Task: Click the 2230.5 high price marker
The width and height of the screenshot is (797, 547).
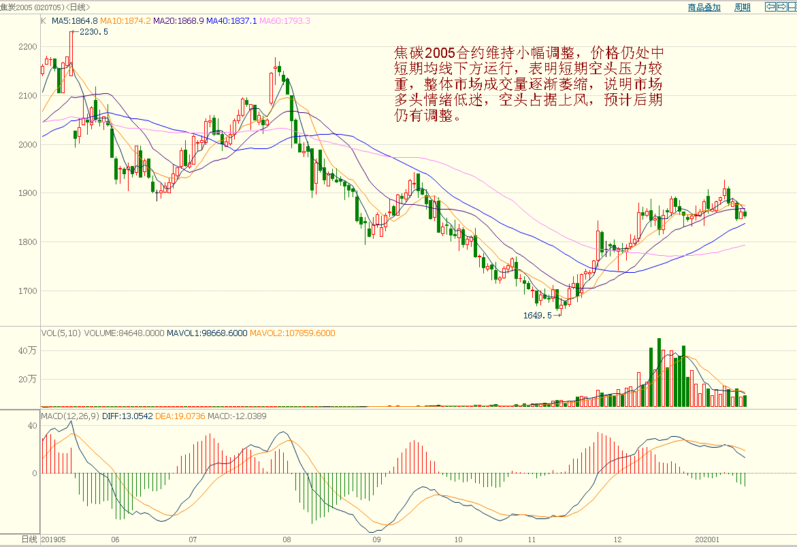Action: tap(94, 32)
